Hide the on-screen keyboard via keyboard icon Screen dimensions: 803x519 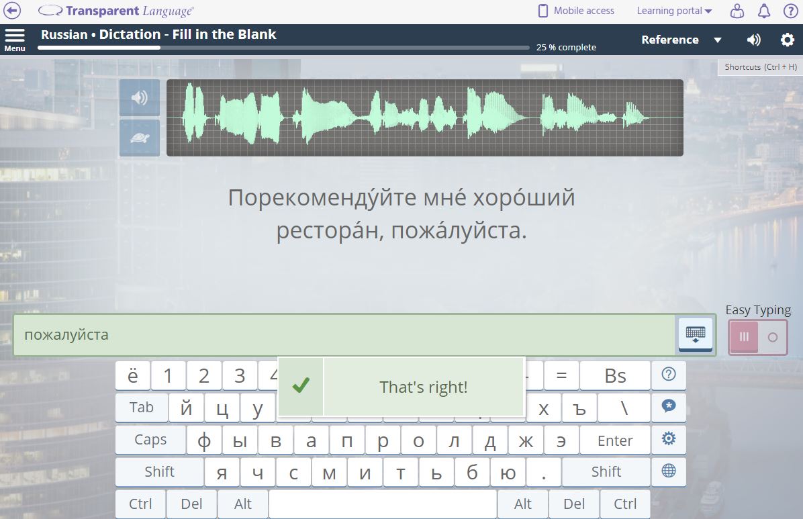point(695,334)
